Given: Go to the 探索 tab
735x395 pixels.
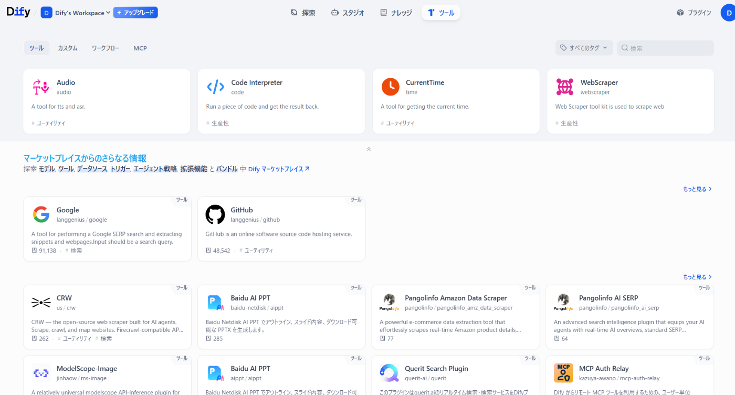Looking at the screenshot, I should (x=303, y=13).
